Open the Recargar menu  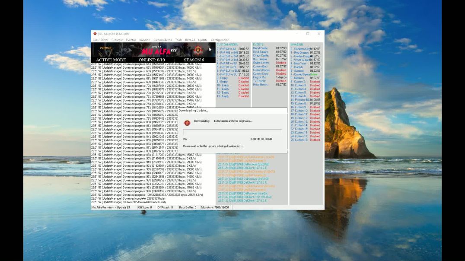coord(117,40)
